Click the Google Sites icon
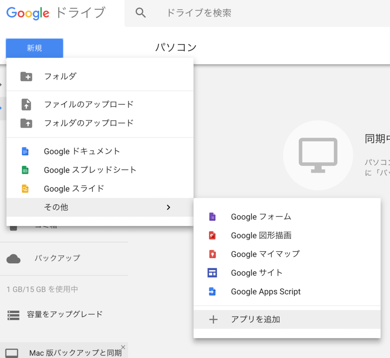The height and width of the screenshot is (358, 390). (x=212, y=272)
